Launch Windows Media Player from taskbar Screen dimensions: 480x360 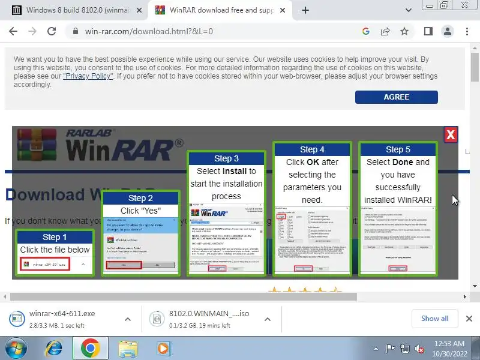click(164, 349)
